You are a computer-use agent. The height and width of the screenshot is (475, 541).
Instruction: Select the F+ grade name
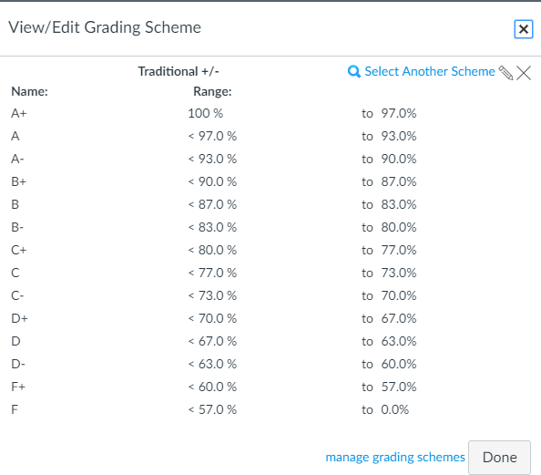[x=18, y=387]
